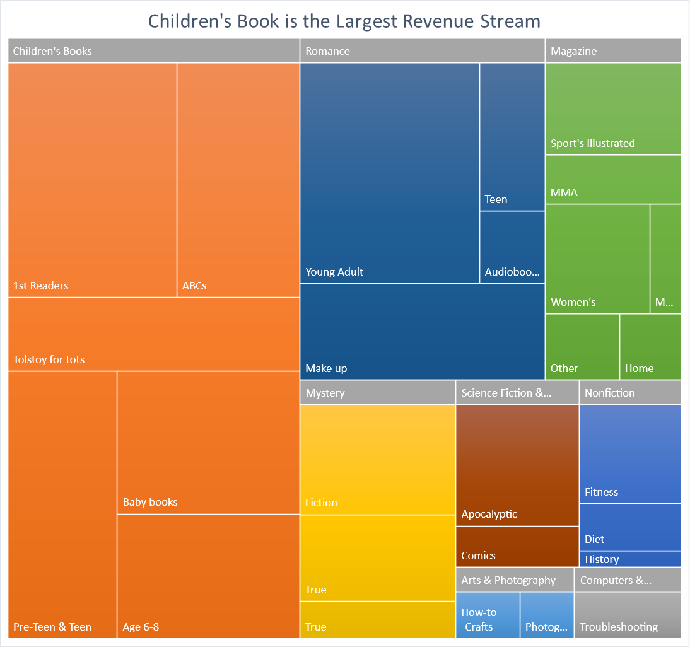Select the Baby books tile
Viewport: 690px width, 647px height.
click(x=208, y=443)
